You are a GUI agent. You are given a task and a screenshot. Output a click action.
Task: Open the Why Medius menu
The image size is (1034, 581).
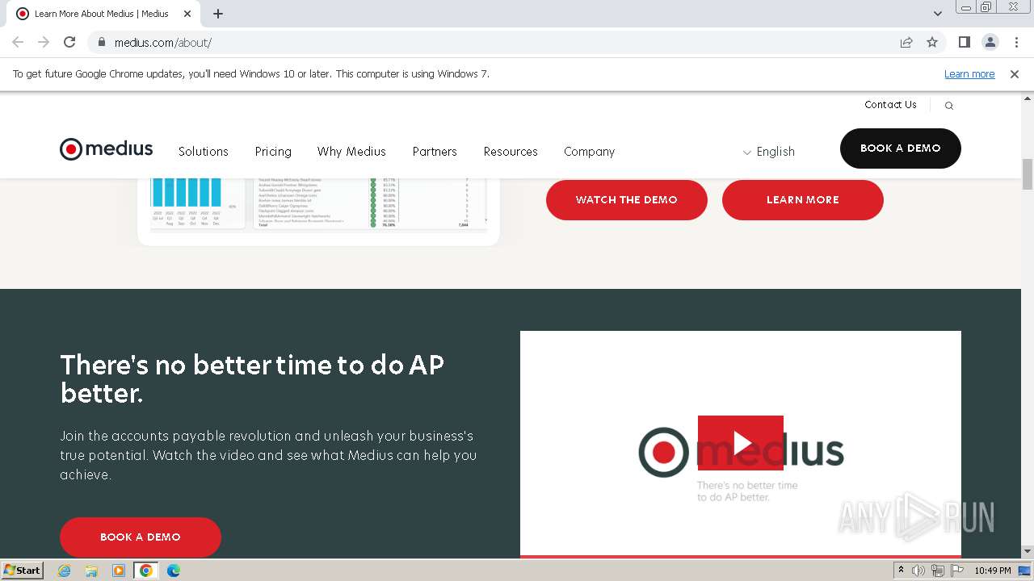tap(351, 152)
